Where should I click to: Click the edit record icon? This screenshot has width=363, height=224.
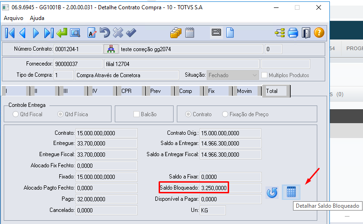point(92,33)
